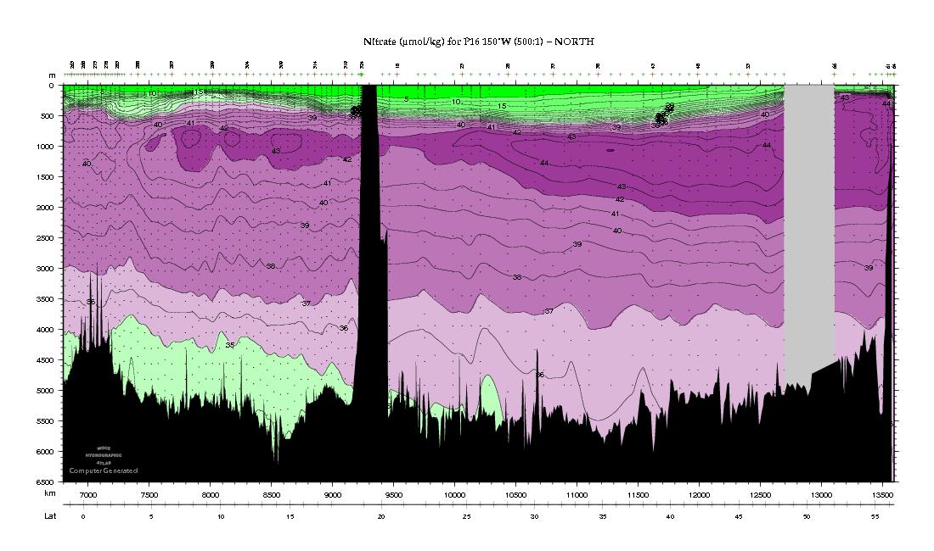Select the 5000 depth axis tick label
The image size is (934, 551).
coord(45,391)
